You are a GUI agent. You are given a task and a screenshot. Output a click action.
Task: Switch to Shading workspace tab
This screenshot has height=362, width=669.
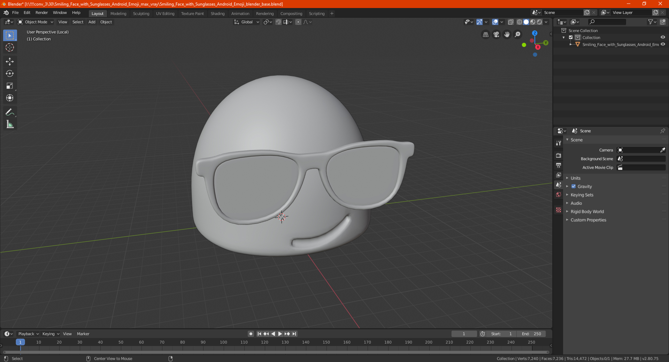217,14
